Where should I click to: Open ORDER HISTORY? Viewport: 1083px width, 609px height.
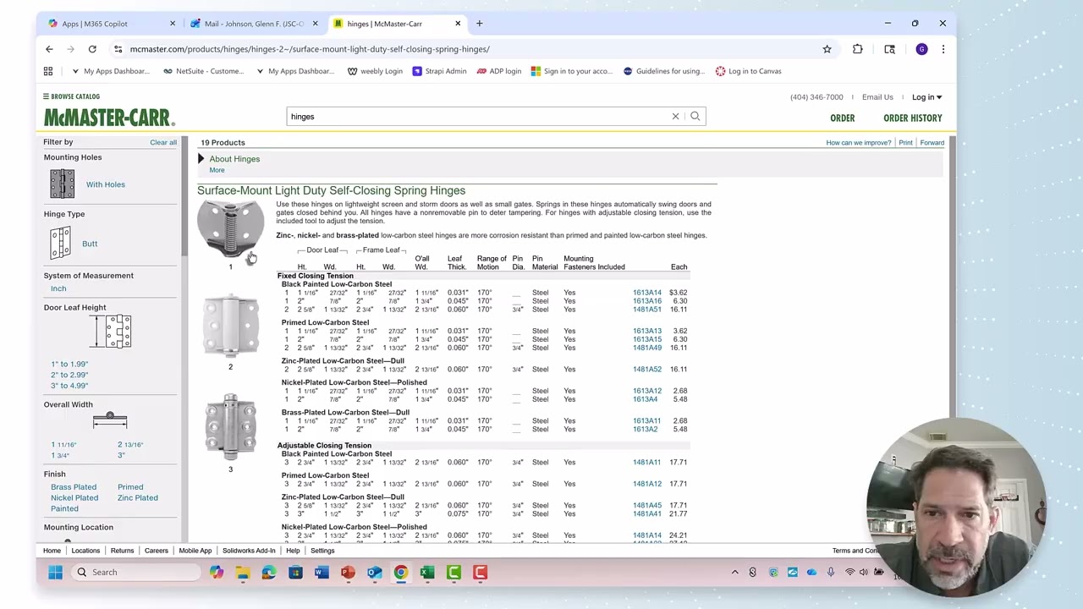[912, 118]
